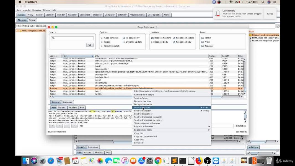Launch Siri from the dock
Image resolution: width=295 pixels, height=166 pixels.
pyautogui.click(x=34, y=161)
